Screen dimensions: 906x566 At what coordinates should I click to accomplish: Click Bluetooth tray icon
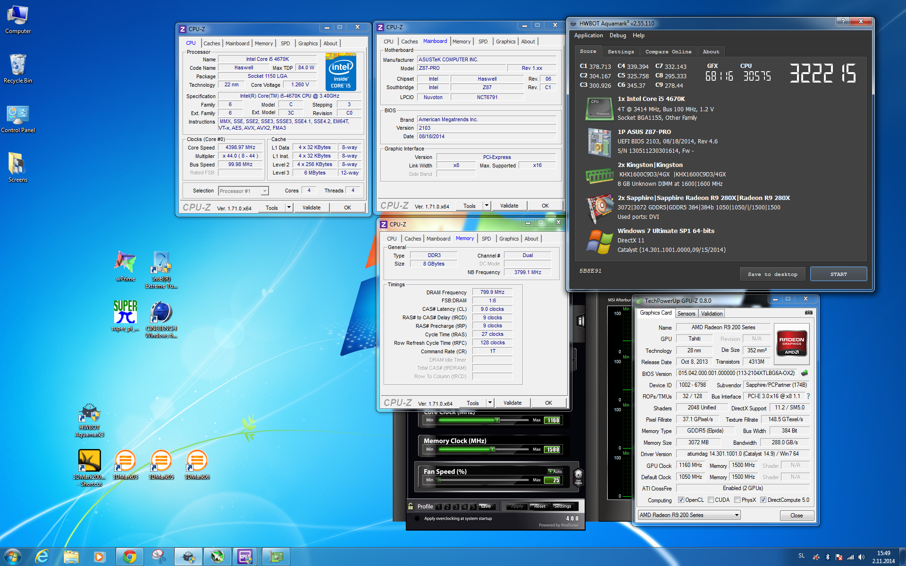827,557
